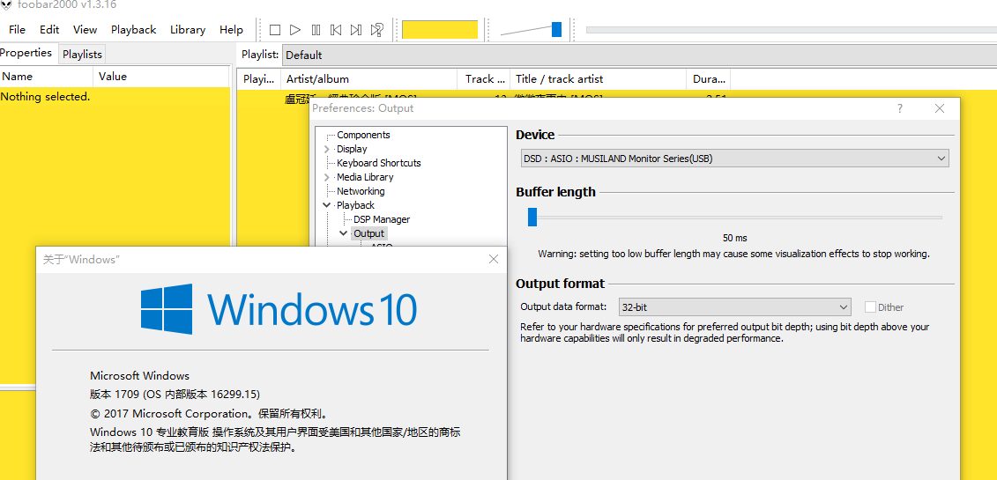Open Keyboard Shortcuts preferences page
This screenshot has width=997, height=480.
point(378,163)
